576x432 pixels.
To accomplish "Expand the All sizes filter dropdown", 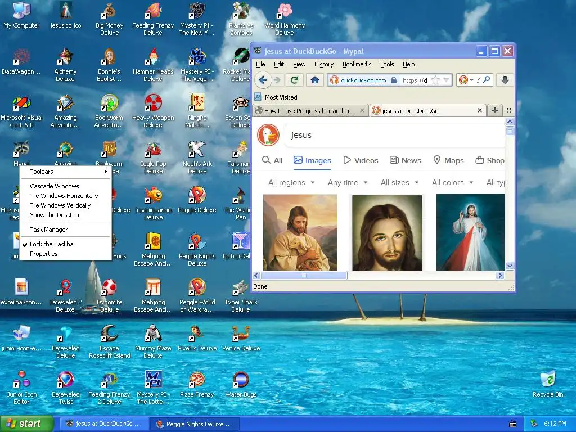I will click(x=400, y=183).
